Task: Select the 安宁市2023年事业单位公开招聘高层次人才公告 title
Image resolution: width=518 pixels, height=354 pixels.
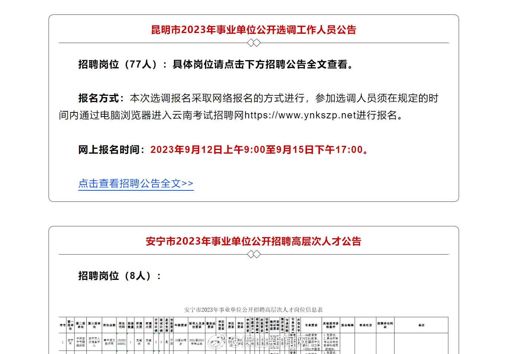Action: tap(254, 242)
